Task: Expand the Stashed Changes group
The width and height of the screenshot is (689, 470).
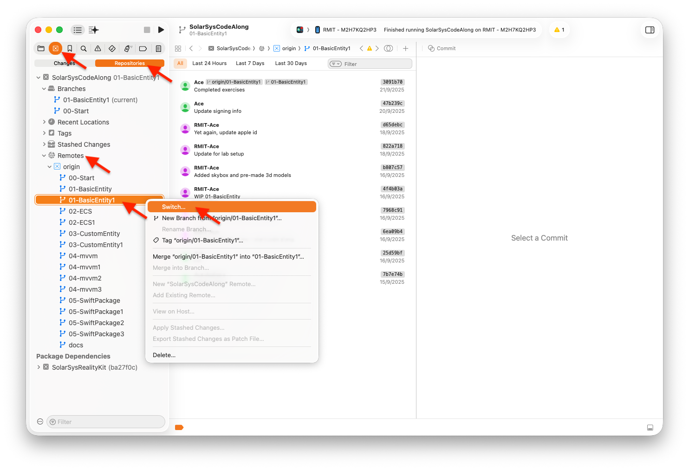Action: (44, 144)
